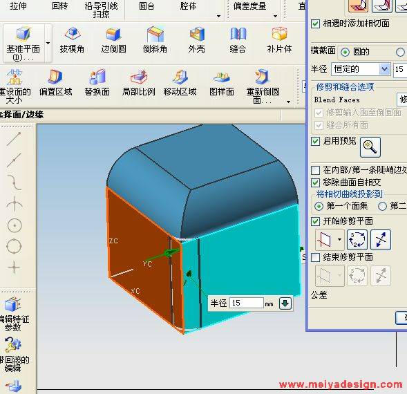The image size is (407, 394).
Task: Open the 替换面 replace face tool
Action: coord(97,83)
